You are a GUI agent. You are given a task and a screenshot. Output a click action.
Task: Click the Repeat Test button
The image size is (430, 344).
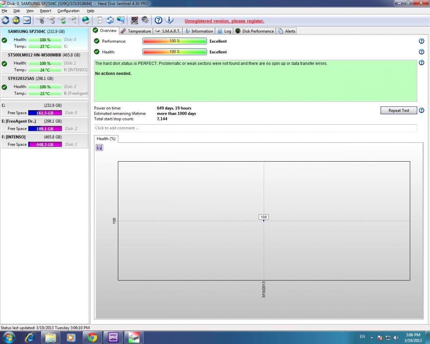(399, 110)
